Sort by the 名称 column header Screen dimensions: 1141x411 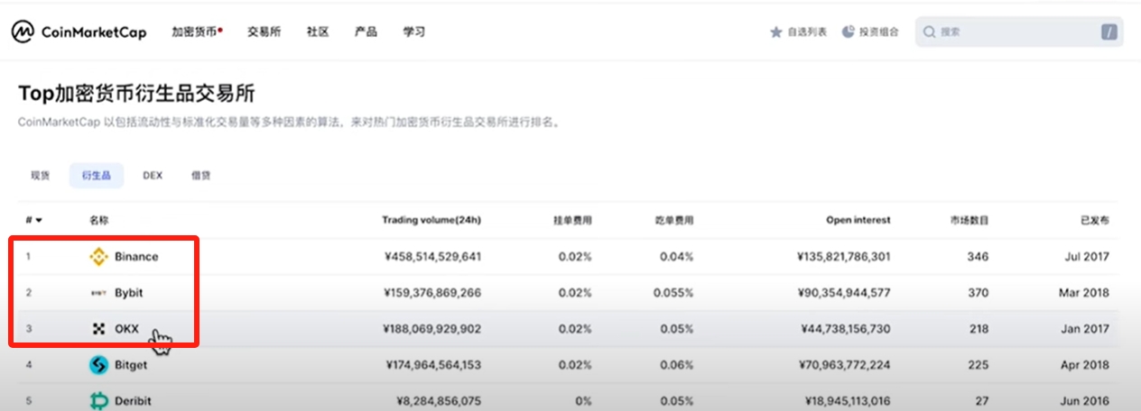pyautogui.click(x=99, y=220)
